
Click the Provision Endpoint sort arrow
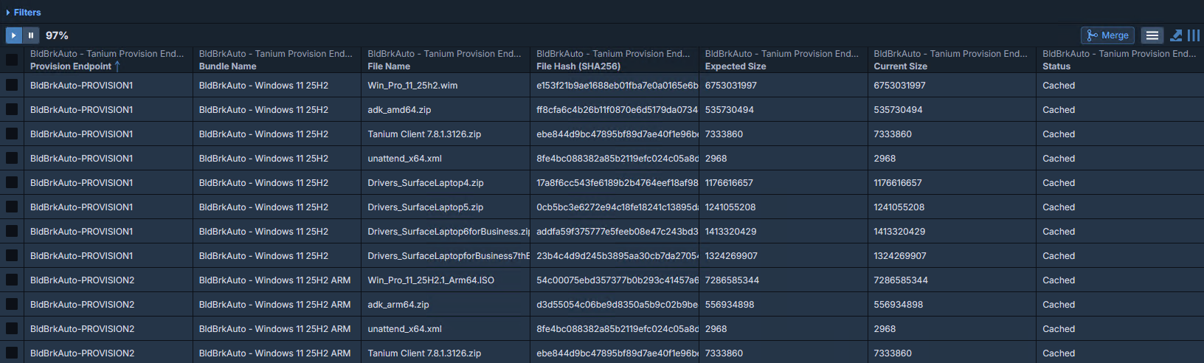coord(117,66)
